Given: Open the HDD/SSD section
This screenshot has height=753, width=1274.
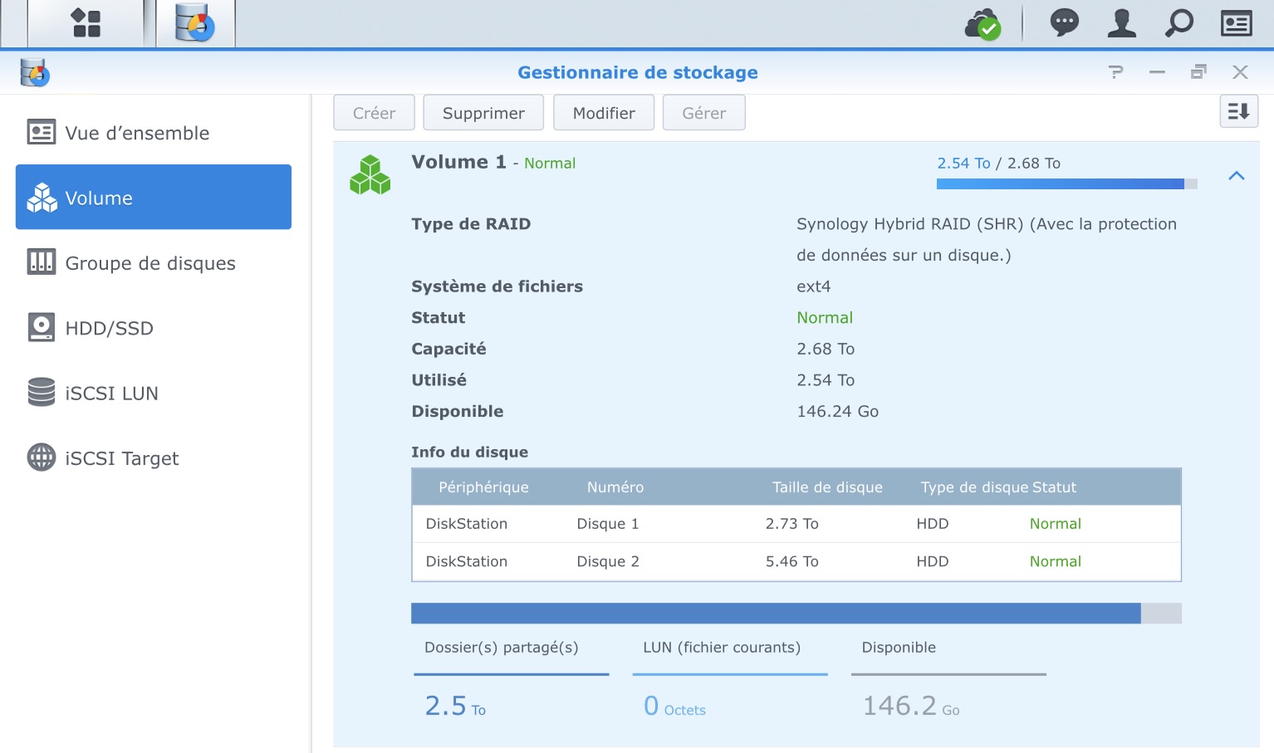Looking at the screenshot, I should tap(154, 328).
